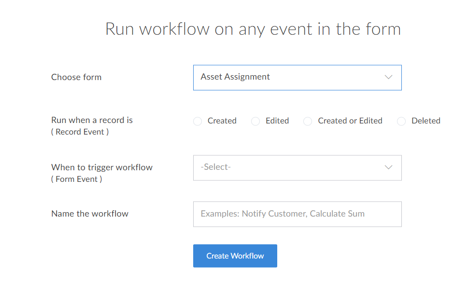This screenshot has width=468, height=287.
Task: Click the "Asset Assignment" selected form text
Action: click(234, 77)
